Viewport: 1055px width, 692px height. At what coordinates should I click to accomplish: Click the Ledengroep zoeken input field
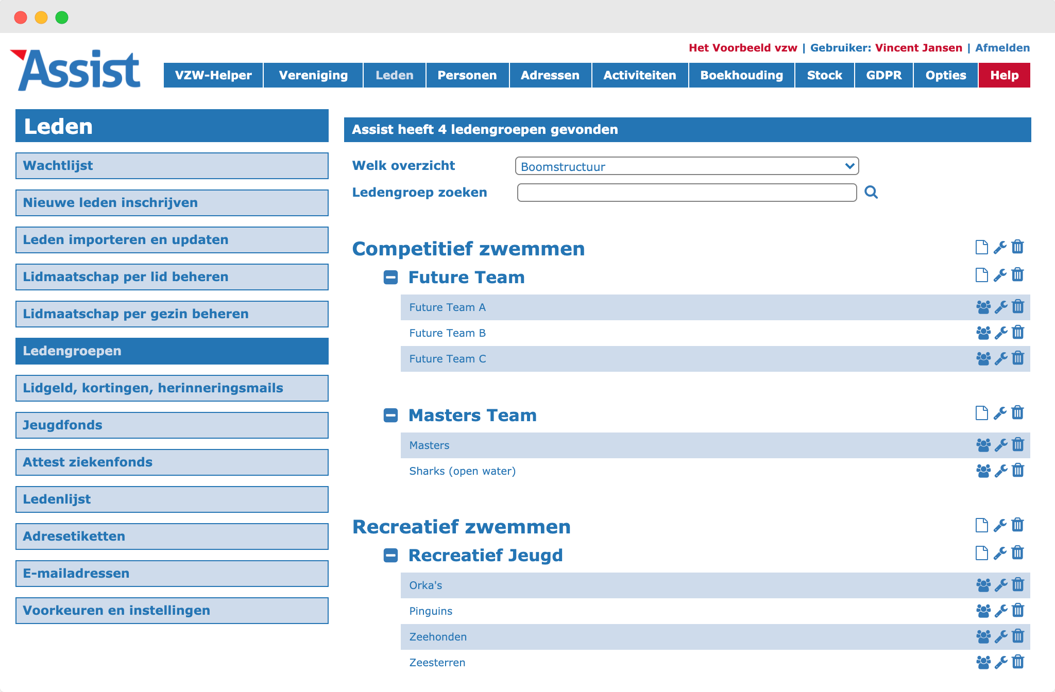tap(687, 193)
